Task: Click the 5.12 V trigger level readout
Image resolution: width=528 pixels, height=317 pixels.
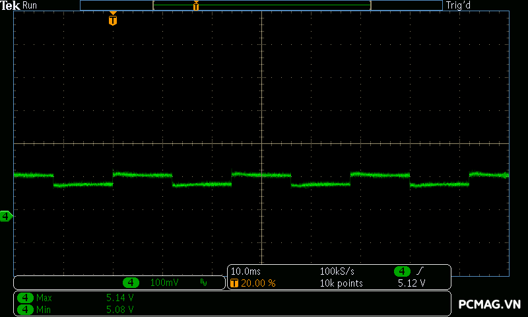Action: (411, 283)
